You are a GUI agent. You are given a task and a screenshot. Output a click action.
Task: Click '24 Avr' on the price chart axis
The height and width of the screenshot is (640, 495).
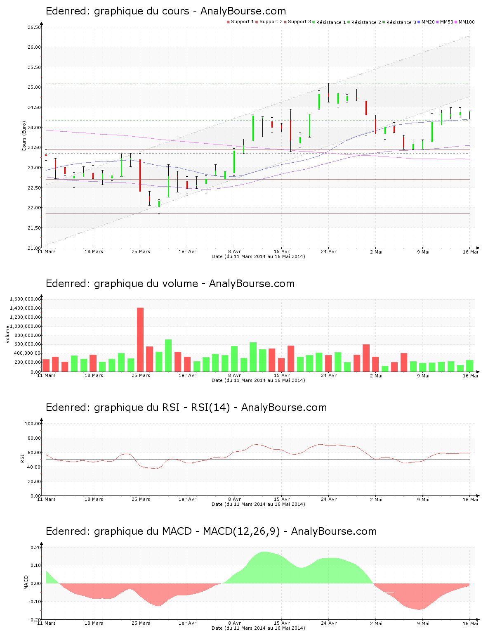(x=329, y=251)
